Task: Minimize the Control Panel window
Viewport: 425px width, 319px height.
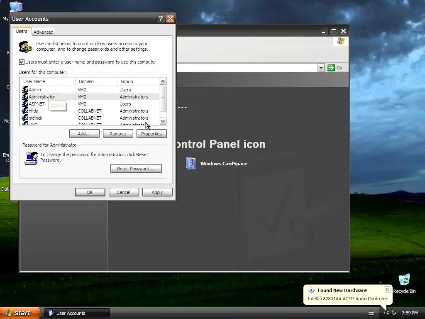Action: [x=323, y=31]
